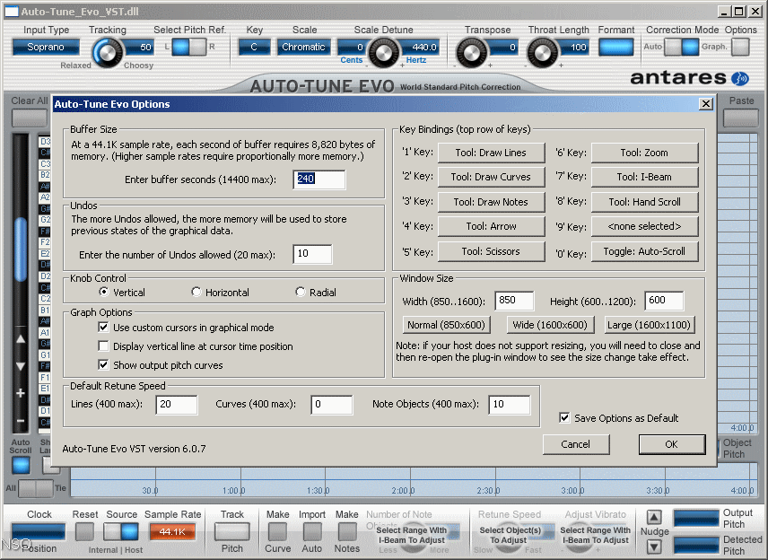Screen dimensions: 768x560
Task: Click the Auto Scroll button
Action: click(21, 466)
